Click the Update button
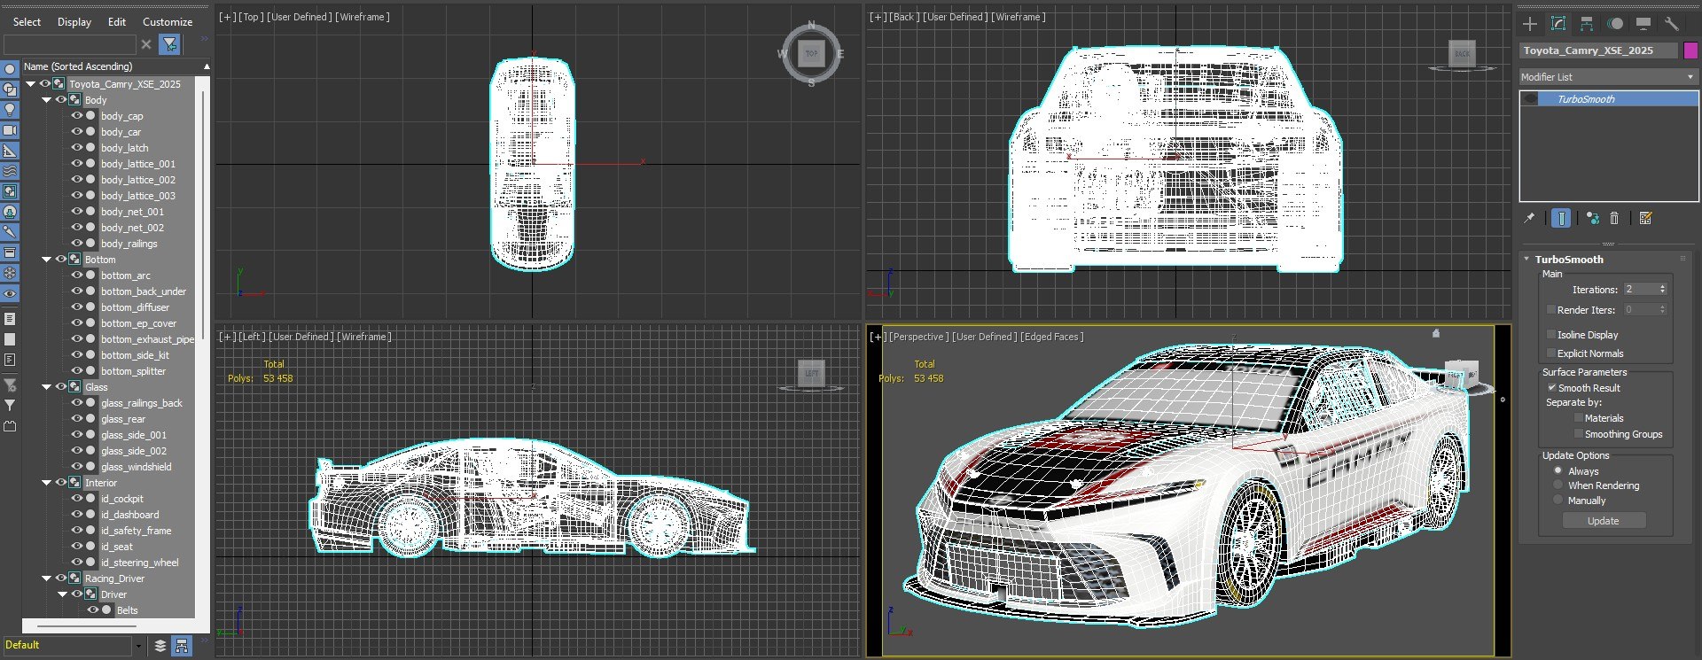1702x660 pixels. [x=1603, y=521]
